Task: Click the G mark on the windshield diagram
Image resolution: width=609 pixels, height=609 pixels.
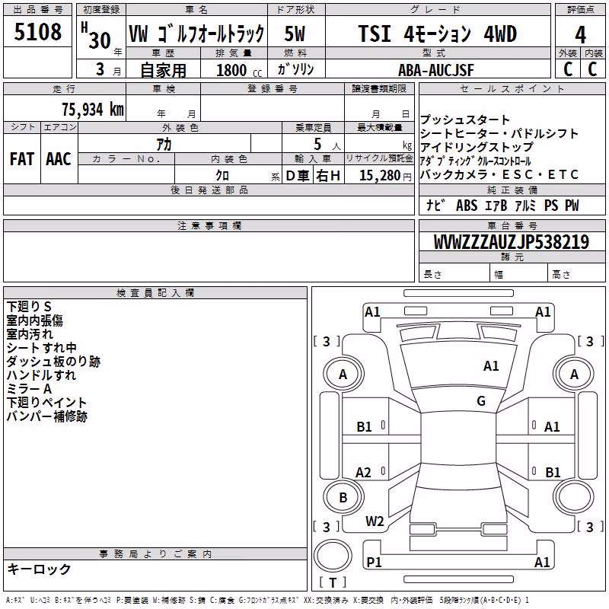Action: [x=481, y=401]
